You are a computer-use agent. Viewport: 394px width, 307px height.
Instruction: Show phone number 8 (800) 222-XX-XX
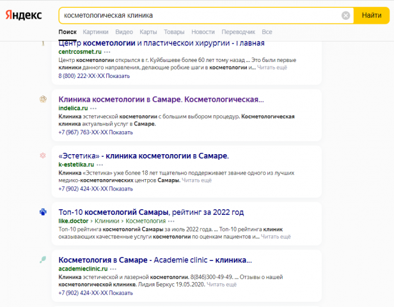point(94,76)
